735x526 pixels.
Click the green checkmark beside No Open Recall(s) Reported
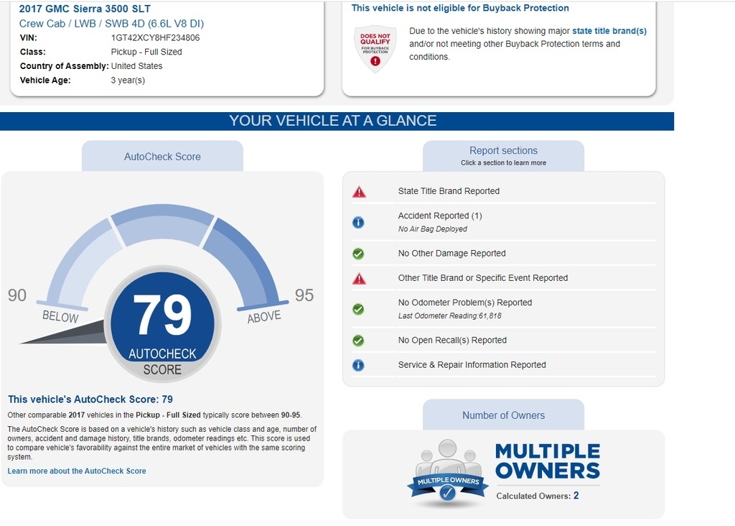(358, 341)
